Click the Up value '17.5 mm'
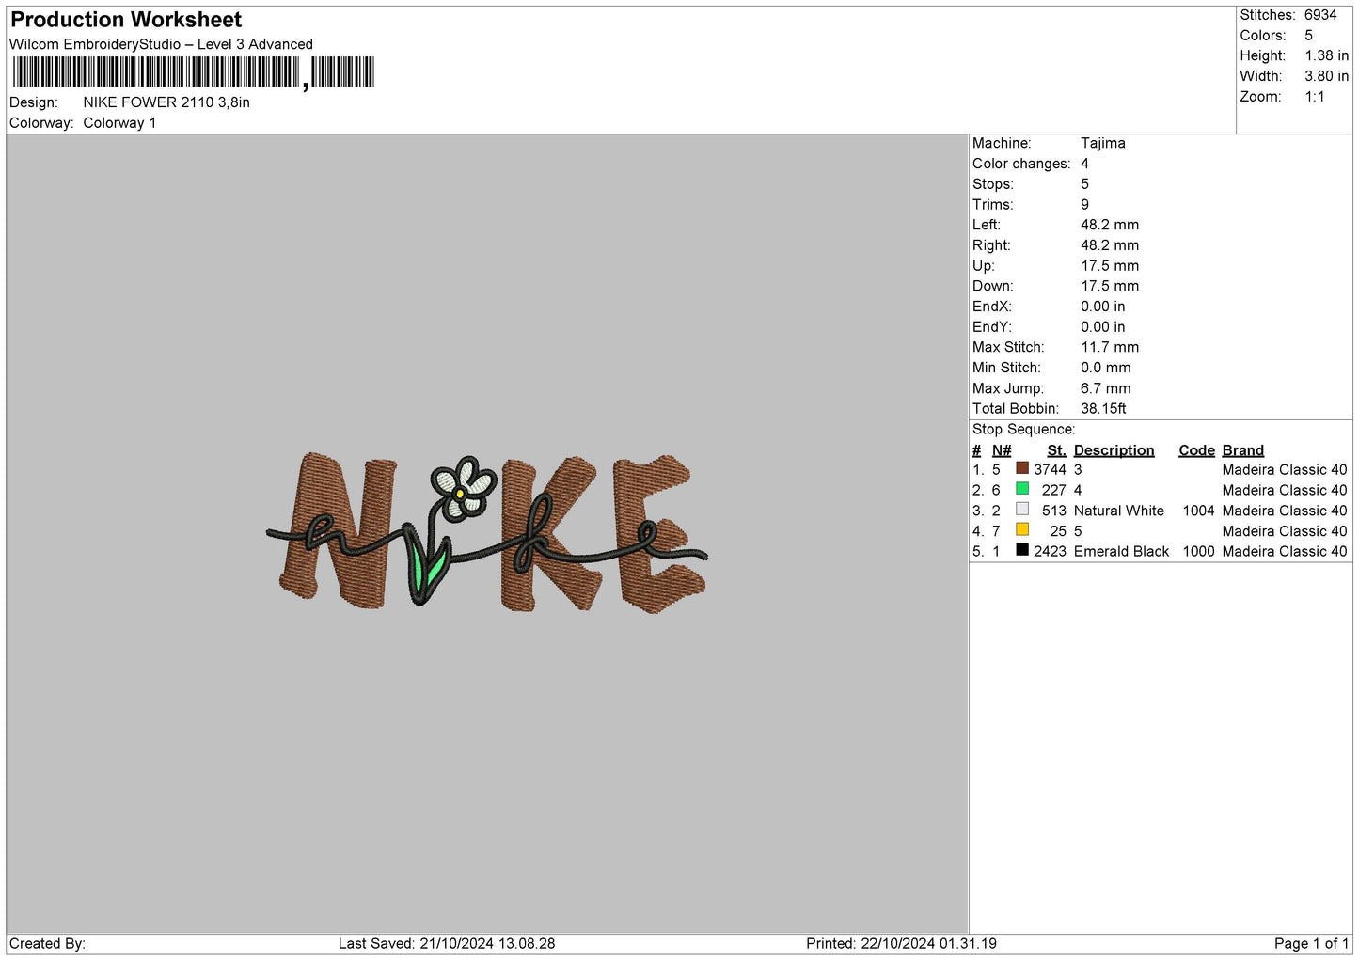Screen dimensions: 1359x960 pyautogui.click(x=1110, y=266)
